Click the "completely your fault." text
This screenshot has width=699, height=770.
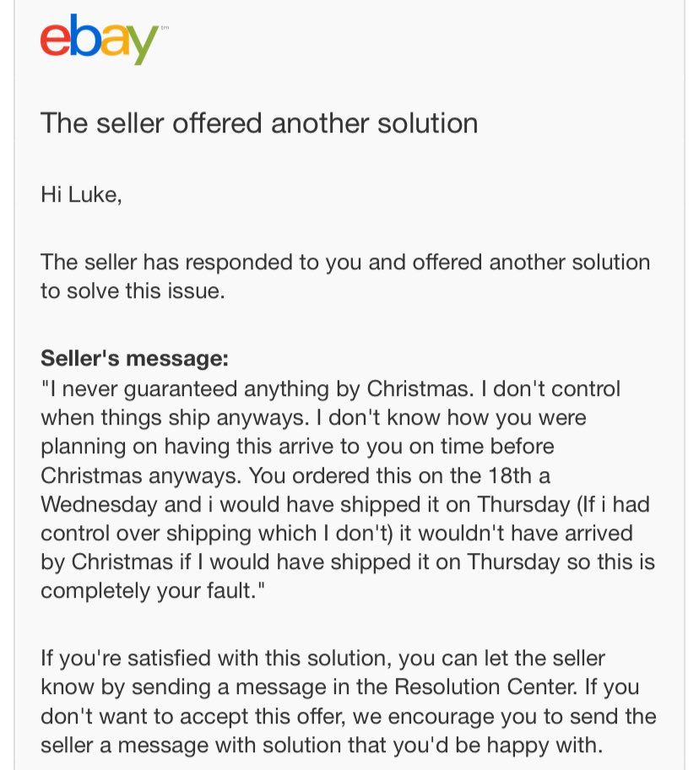(147, 591)
